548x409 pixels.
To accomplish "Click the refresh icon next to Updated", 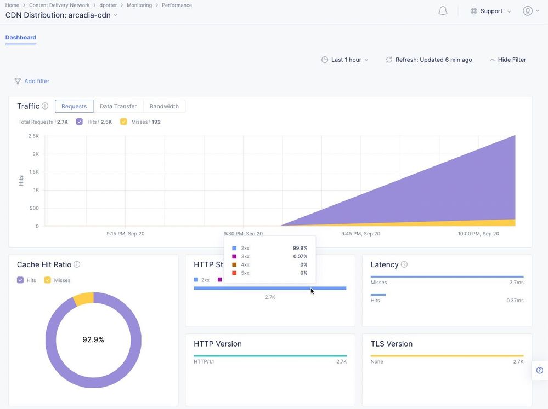I will click(x=389, y=60).
